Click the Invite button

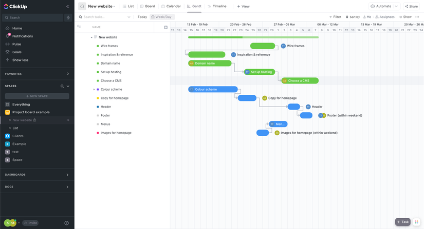30,223
